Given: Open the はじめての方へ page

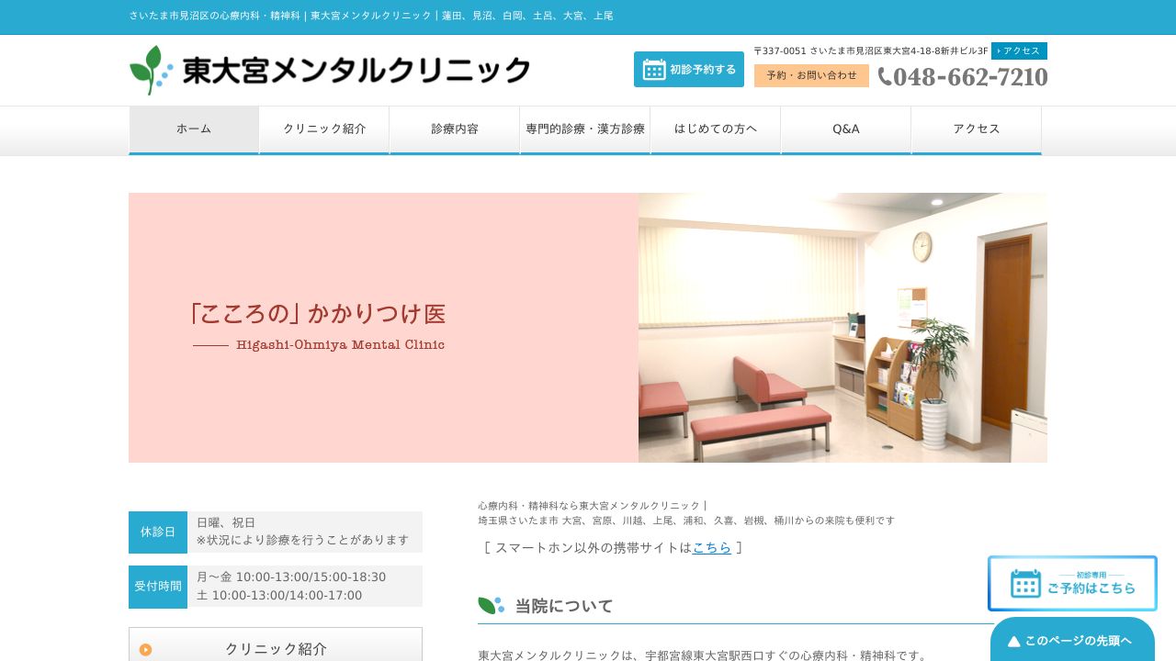Looking at the screenshot, I should pos(716,129).
